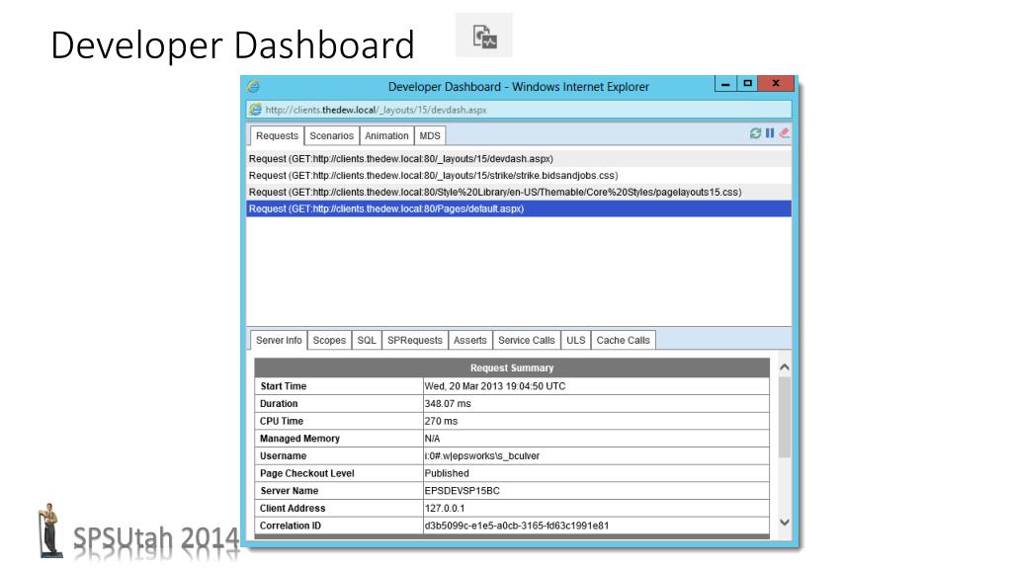Image resolution: width=1012 pixels, height=569 pixels.
Task: Minimize the Developer Dashboard window
Action: pos(725,84)
